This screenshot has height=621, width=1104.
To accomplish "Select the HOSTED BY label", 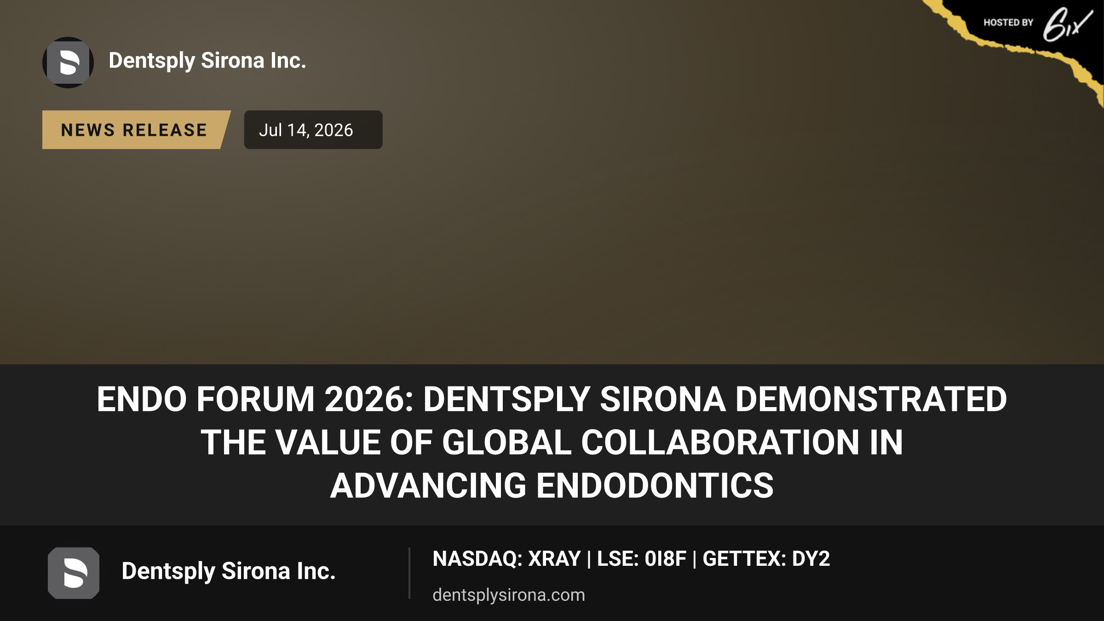I will click(1008, 23).
